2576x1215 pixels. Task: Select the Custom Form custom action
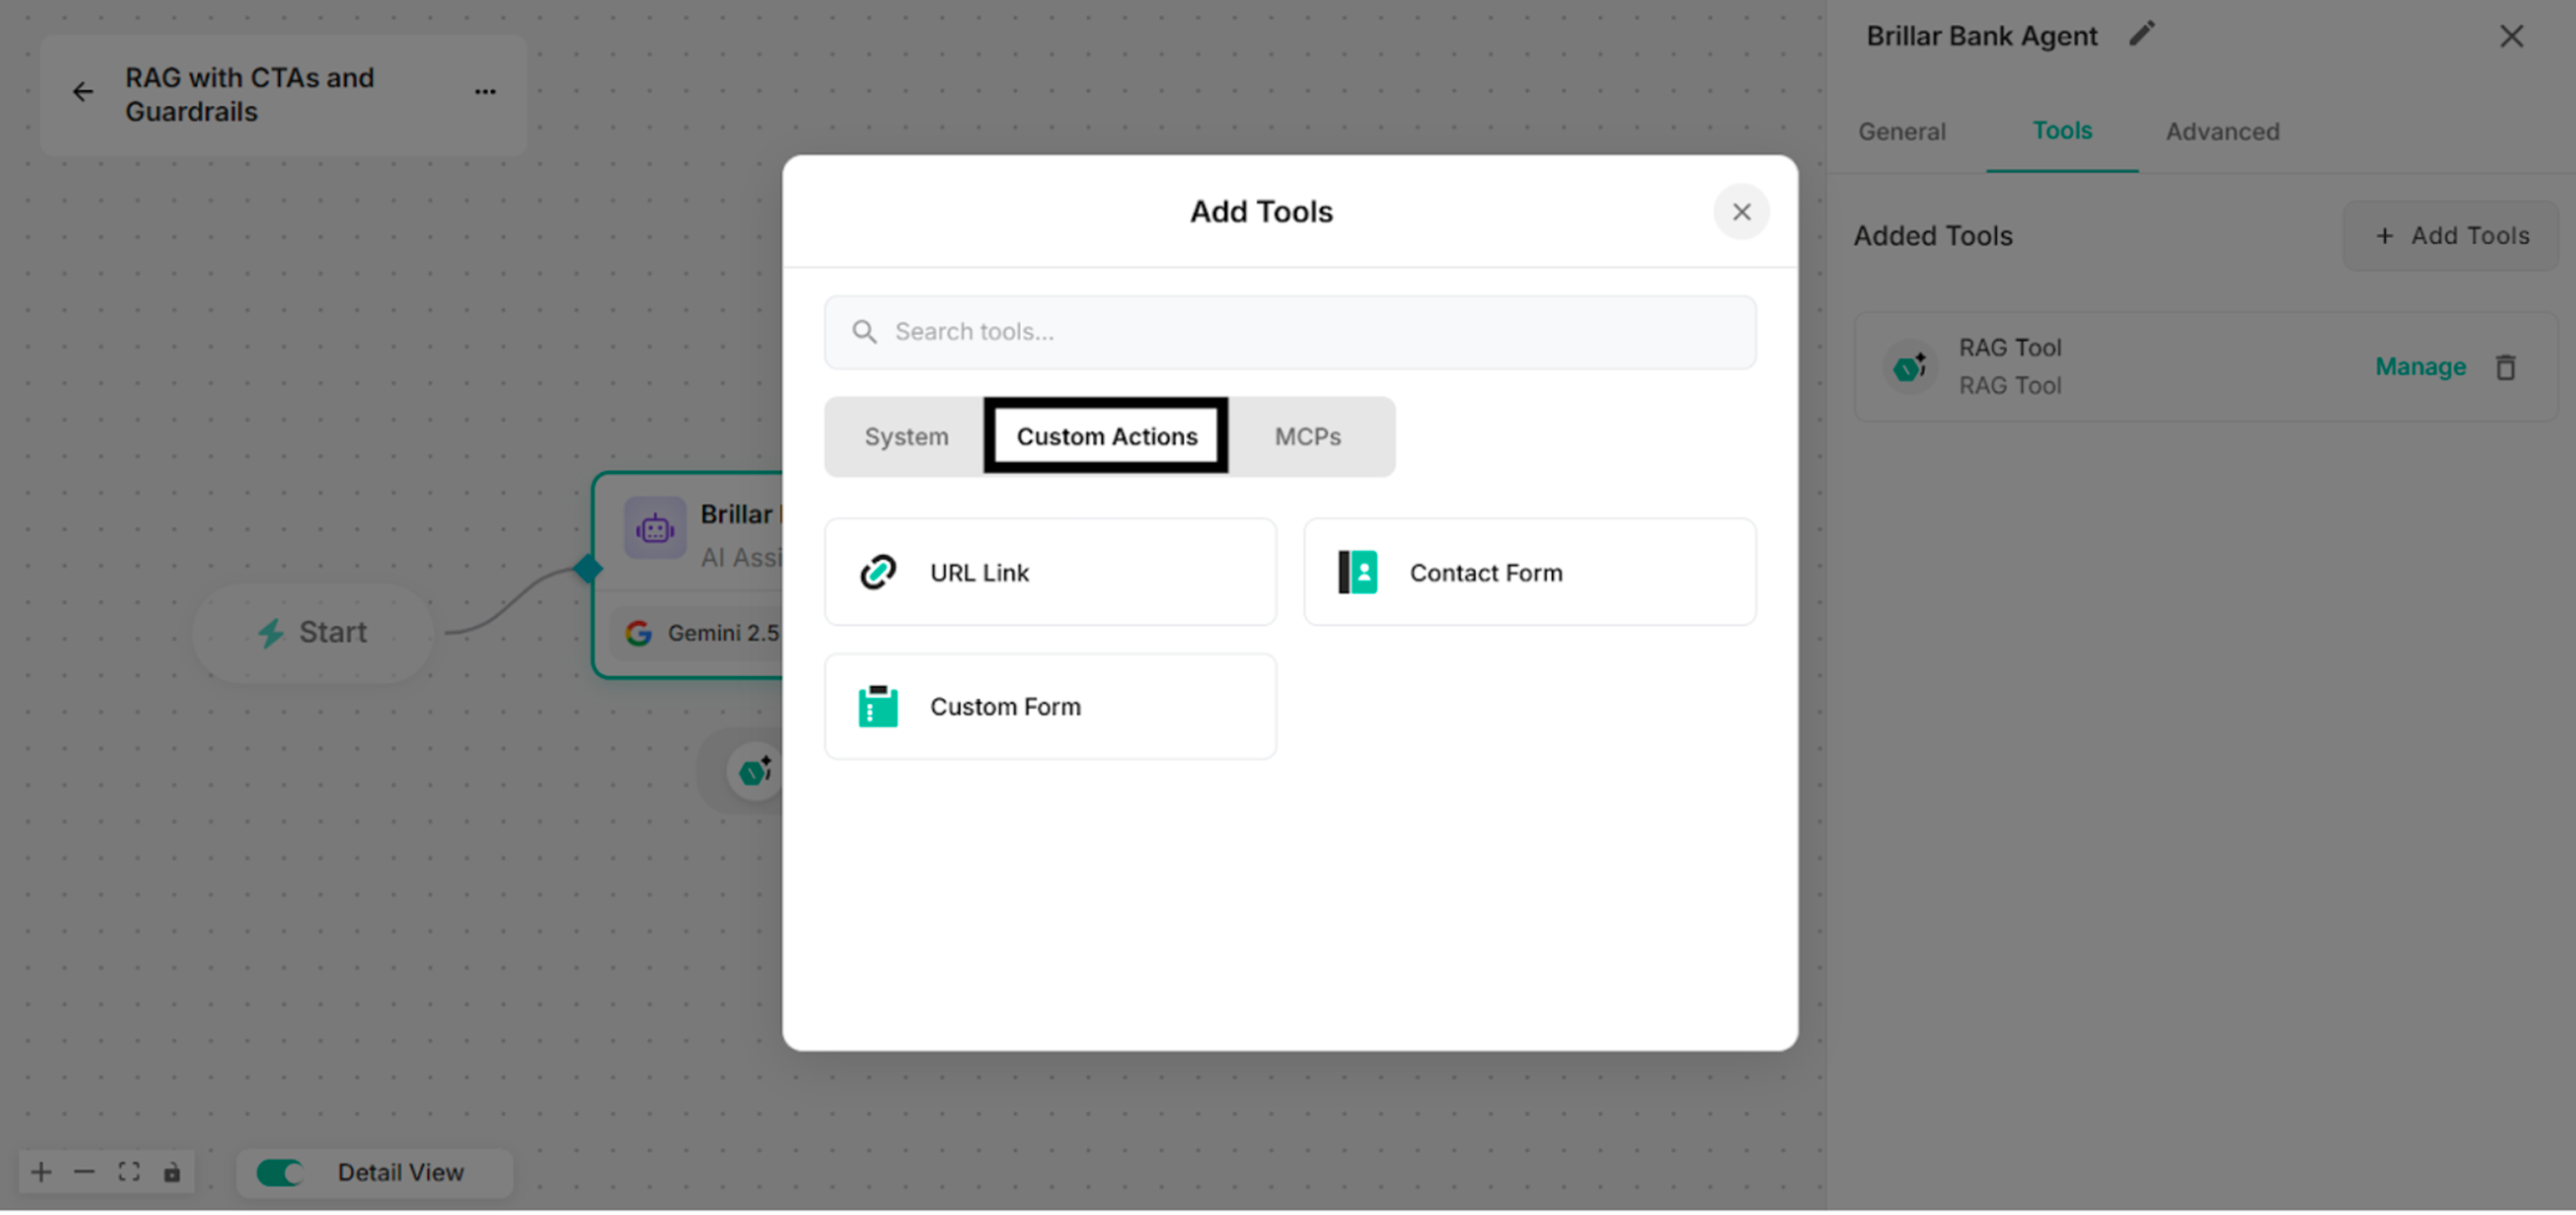click(1049, 706)
